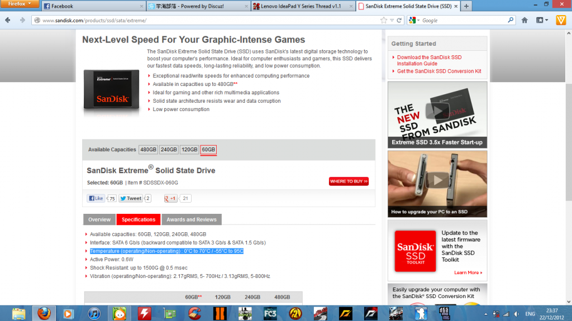Expand the Google search engine dropdown
The height and width of the screenshot is (321, 572).
[414, 20]
